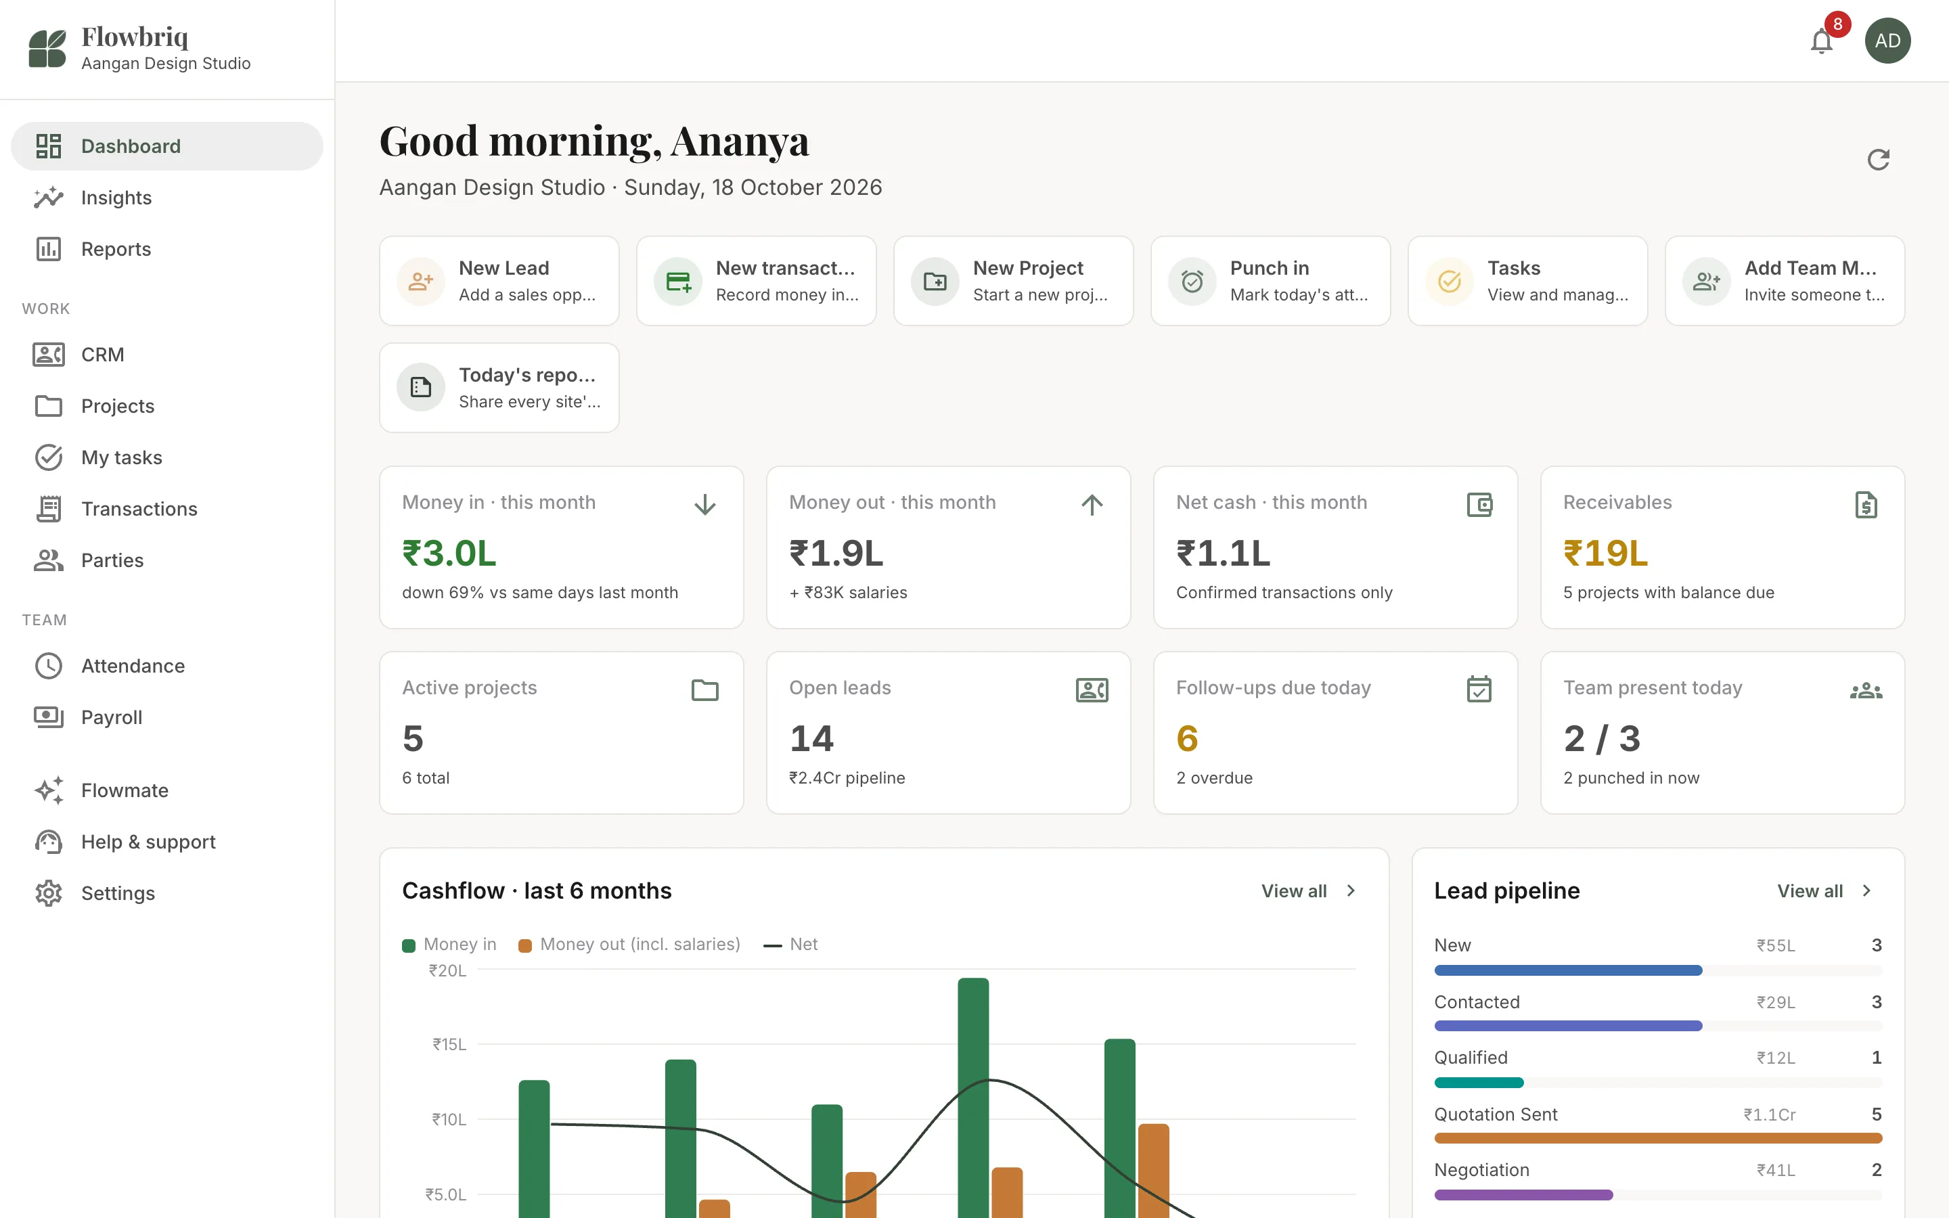Image resolution: width=1949 pixels, height=1218 pixels.
Task: Click the Transactions receipt icon
Action: [48, 509]
